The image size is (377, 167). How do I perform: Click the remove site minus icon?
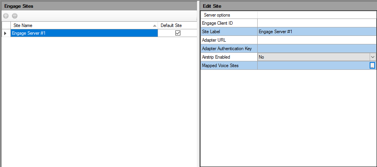[x=15, y=16]
